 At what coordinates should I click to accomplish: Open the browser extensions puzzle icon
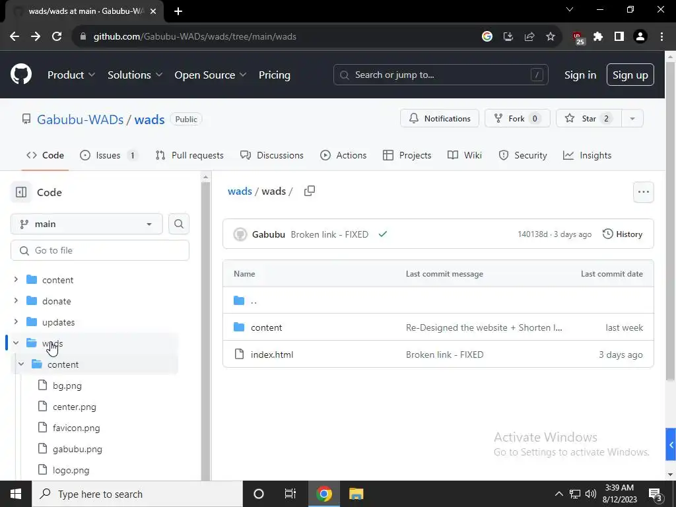(598, 37)
